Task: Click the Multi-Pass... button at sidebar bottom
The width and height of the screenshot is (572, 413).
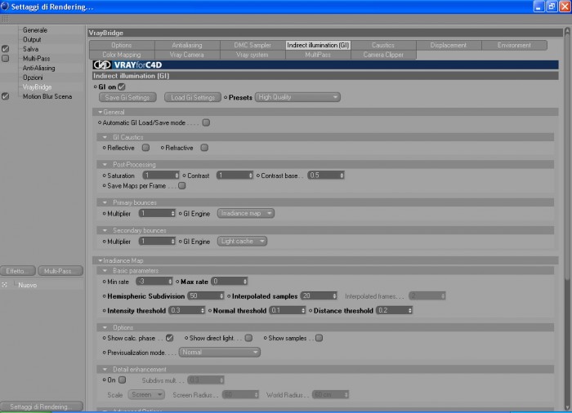Action: click(x=60, y=271)
